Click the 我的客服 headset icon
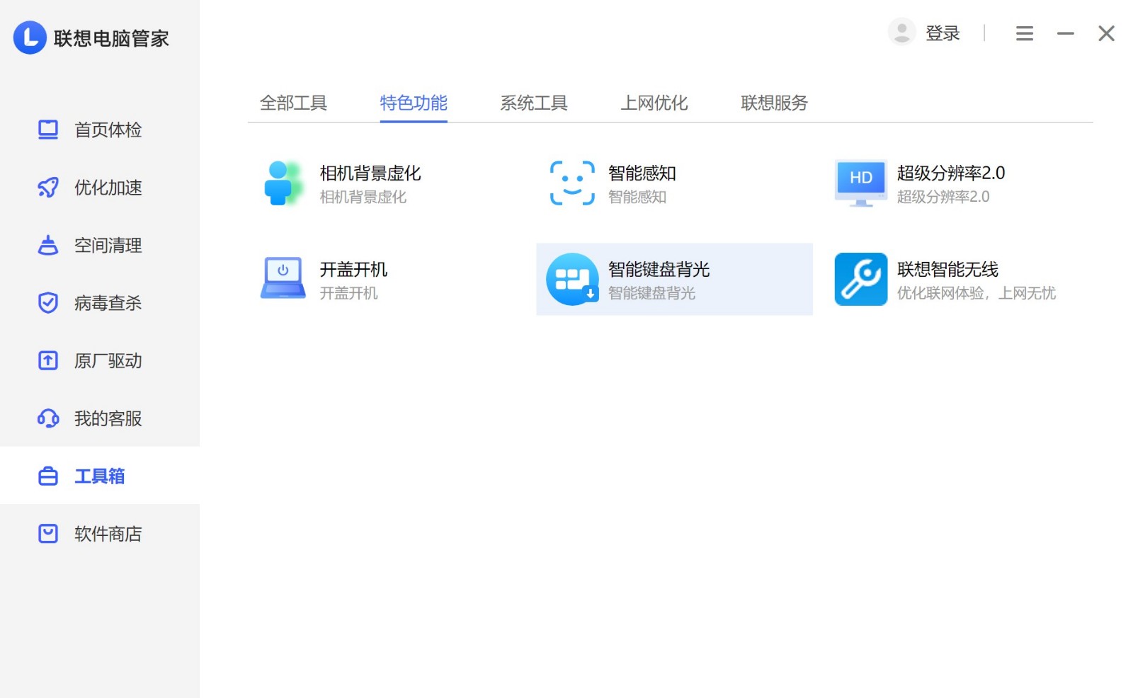The width and height of the screenshot is (1133, 698). (x=48, y=418)
